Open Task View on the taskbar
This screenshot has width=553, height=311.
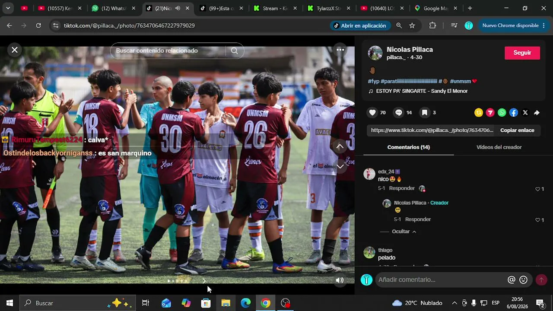pos(146,303)
